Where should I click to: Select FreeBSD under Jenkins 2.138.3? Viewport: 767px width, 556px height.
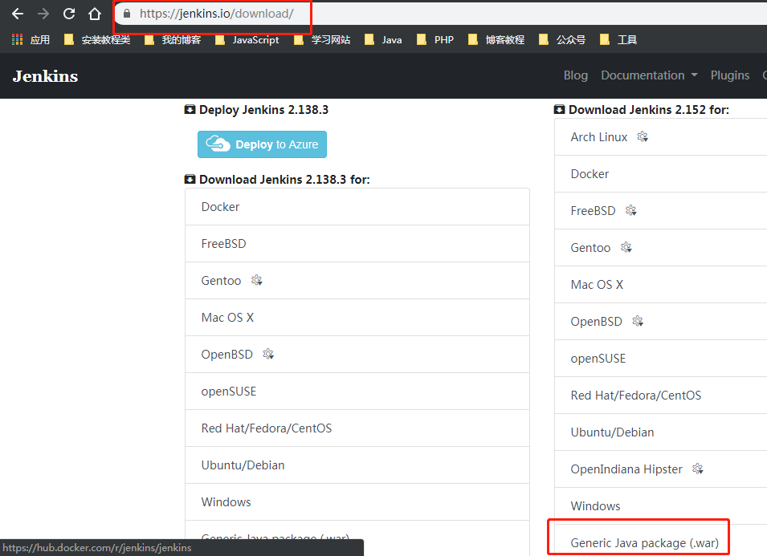click(x=357, y=244)
